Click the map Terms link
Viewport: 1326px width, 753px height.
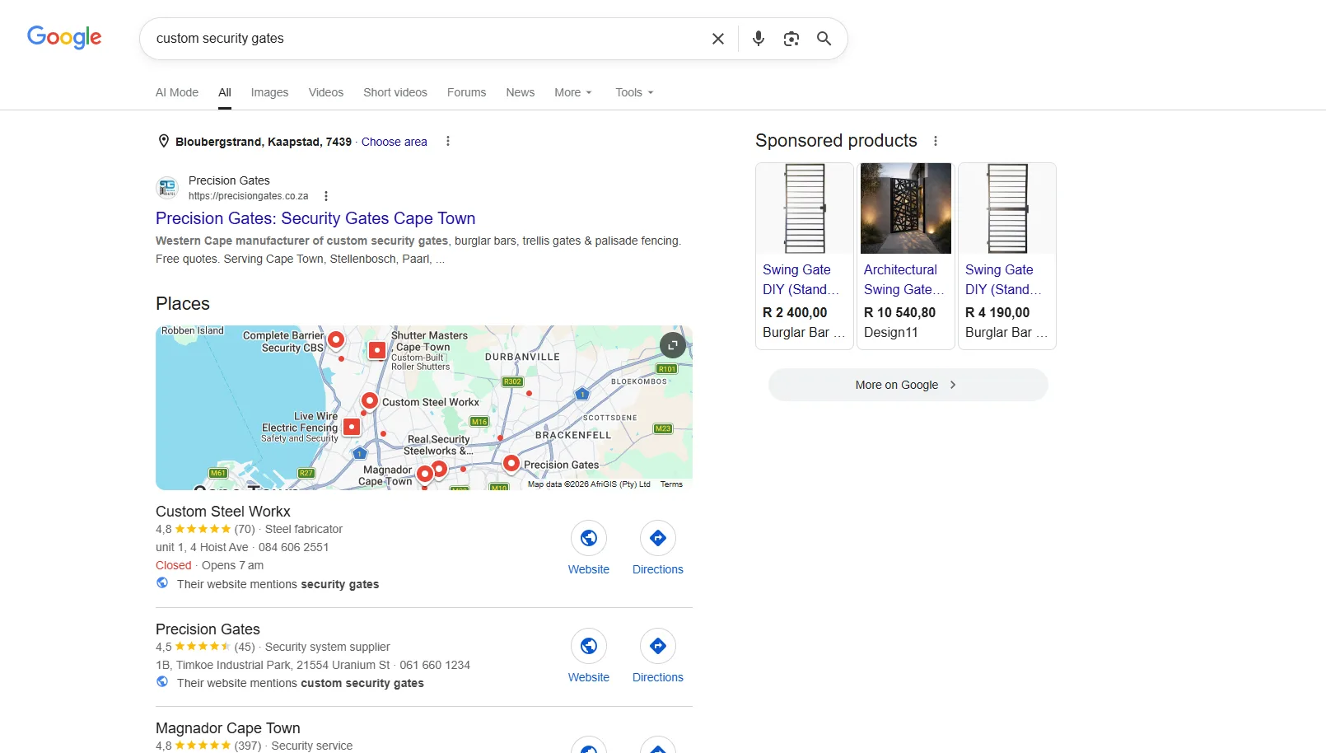tap(671, 484)
